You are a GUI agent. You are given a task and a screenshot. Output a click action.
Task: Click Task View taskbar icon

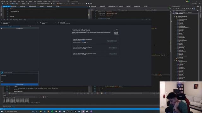click(37, 111)
